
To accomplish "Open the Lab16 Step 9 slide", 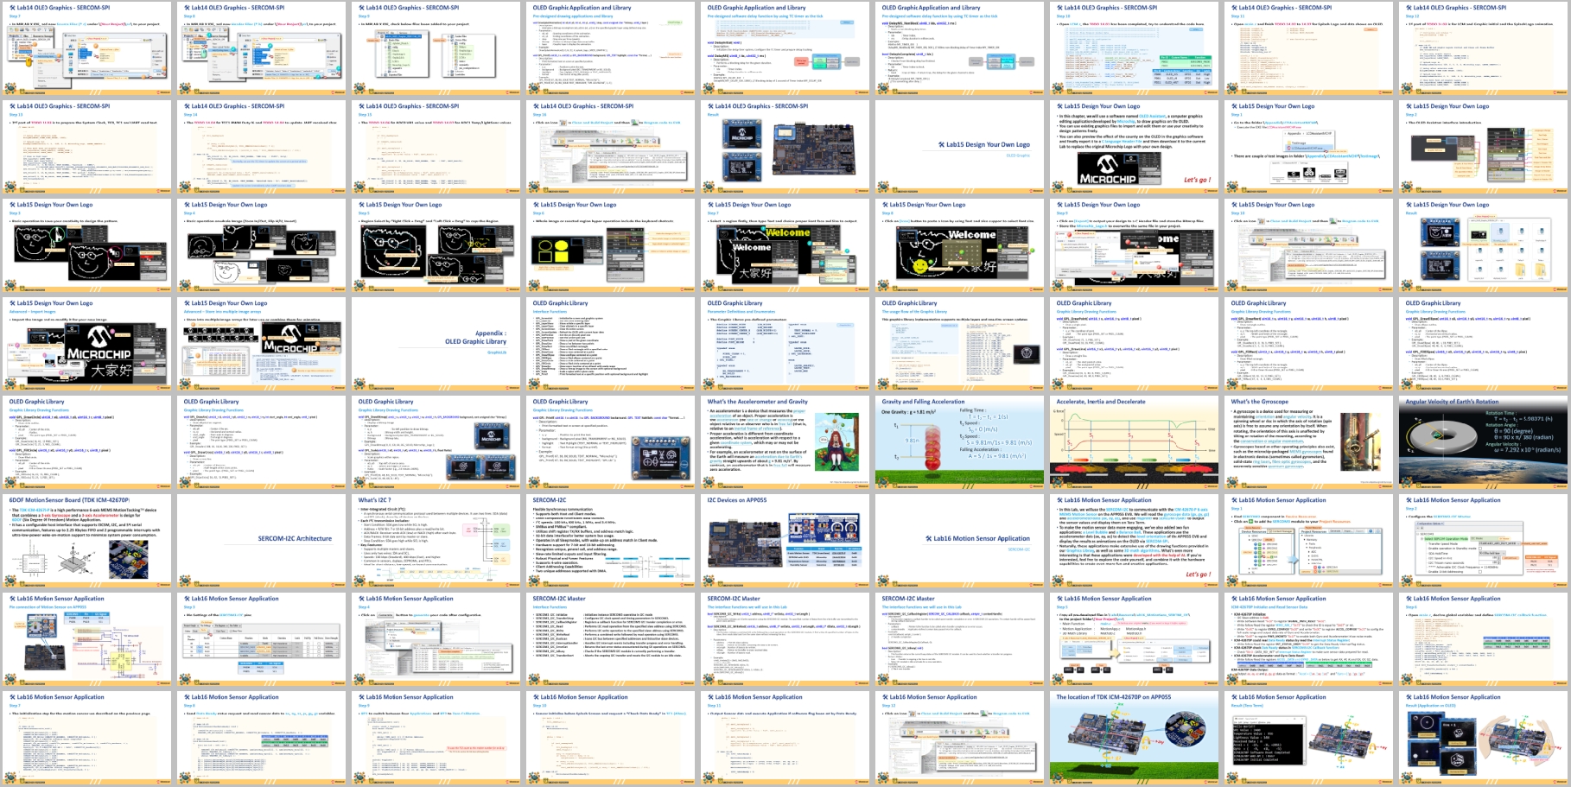I will (436, 738).
